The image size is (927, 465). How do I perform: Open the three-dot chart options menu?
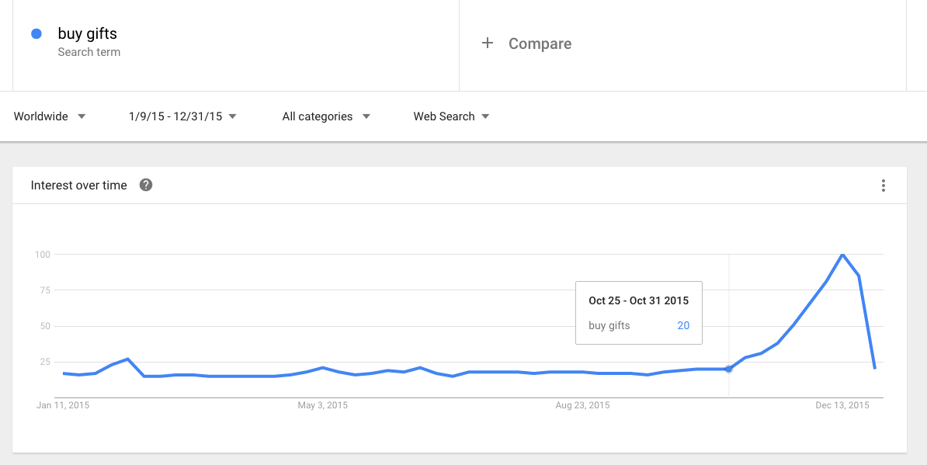coord(884,186)
